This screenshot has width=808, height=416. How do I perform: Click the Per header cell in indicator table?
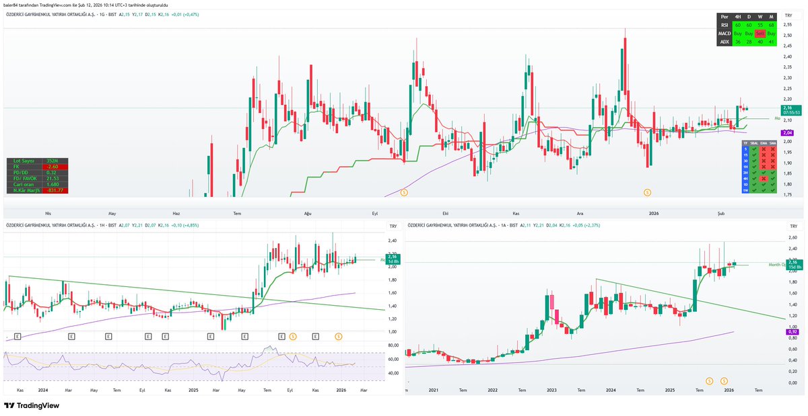[725, 17]
